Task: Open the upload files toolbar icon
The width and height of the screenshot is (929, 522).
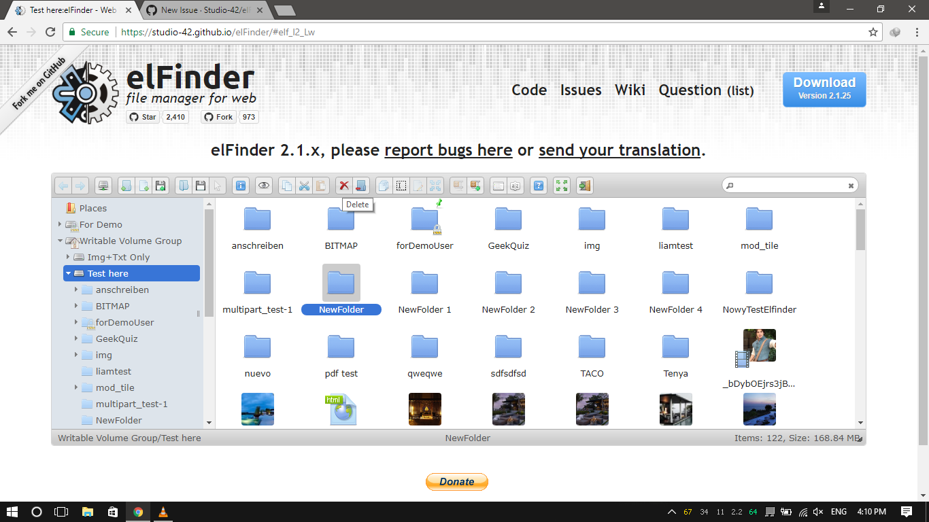Action: [161, 185]
